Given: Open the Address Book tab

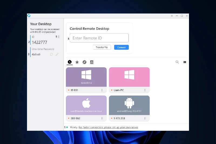Looking at the screenshot, I should (x=92, y=62).
